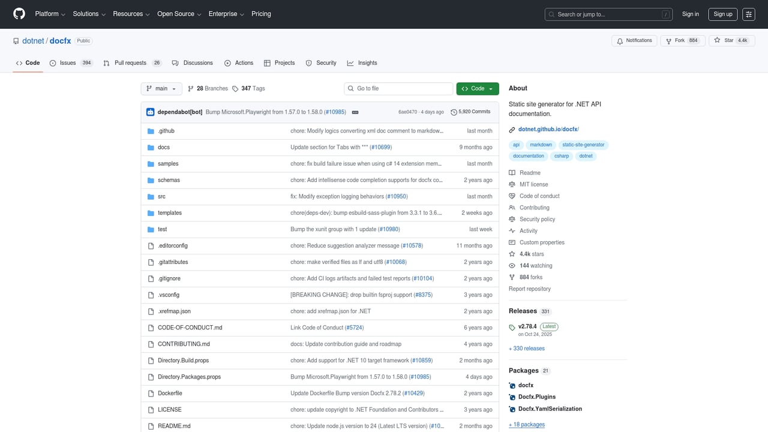768x432 pixels.
Task: Star the docfx repository
Action: [731, 40]
